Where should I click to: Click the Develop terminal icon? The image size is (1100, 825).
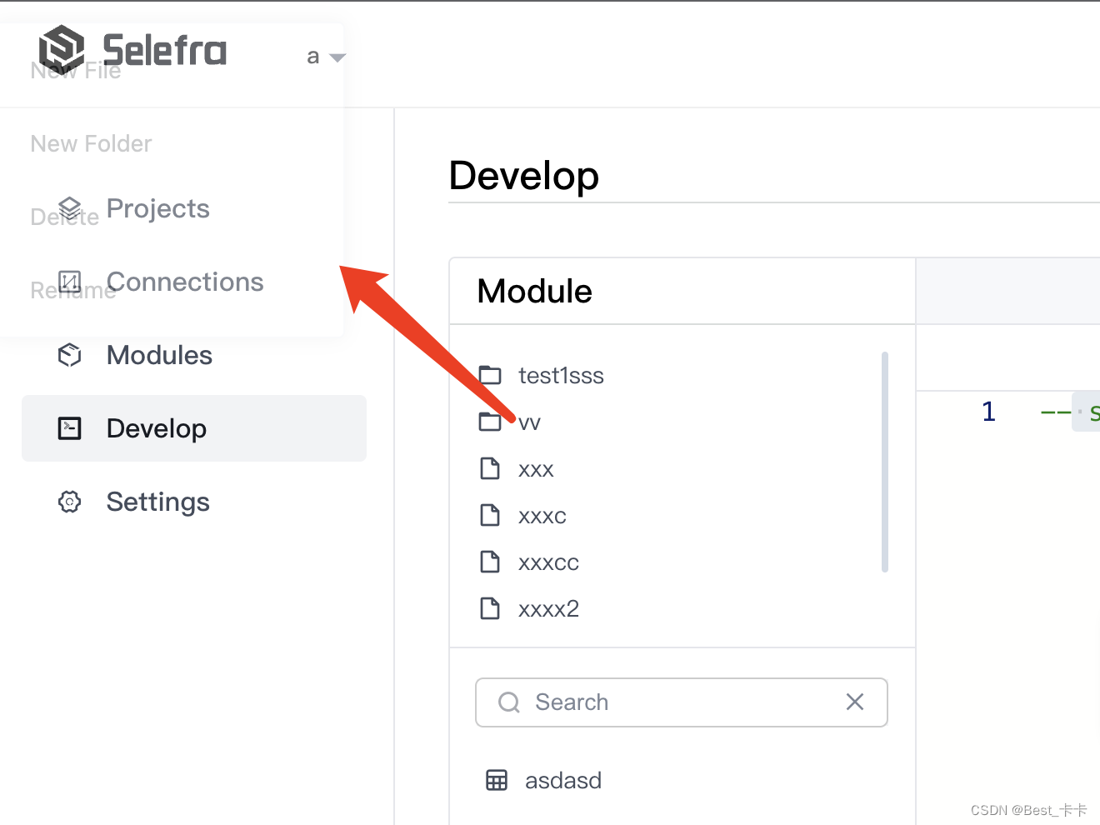(x=70, y=428)
